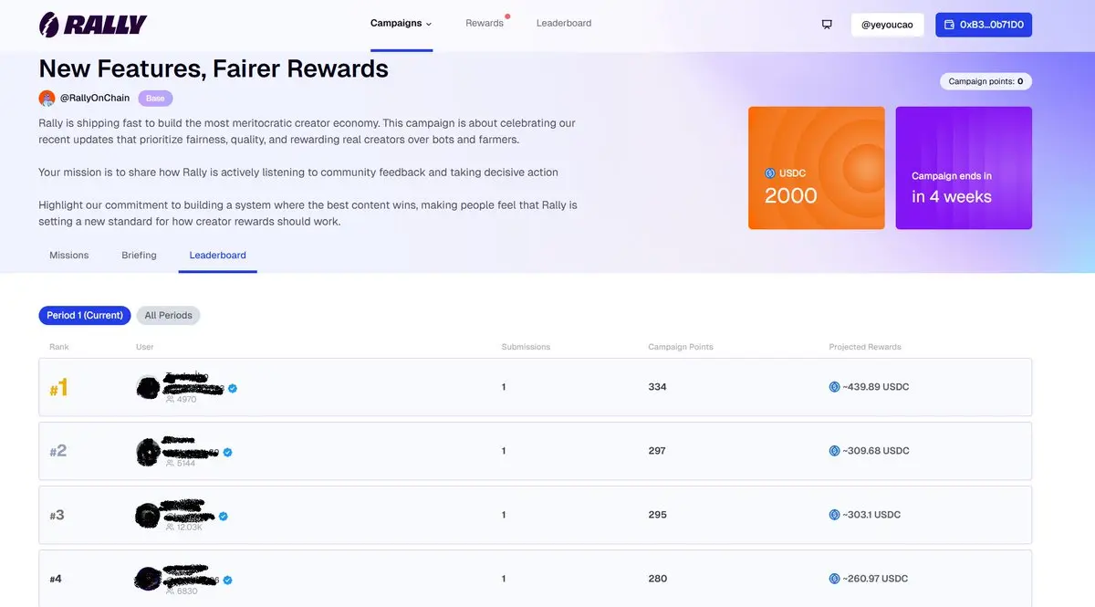This screenshot has width=1095, height=607.
Task: Click the RallyOnChain avatar image
Action: click(47, 98)
